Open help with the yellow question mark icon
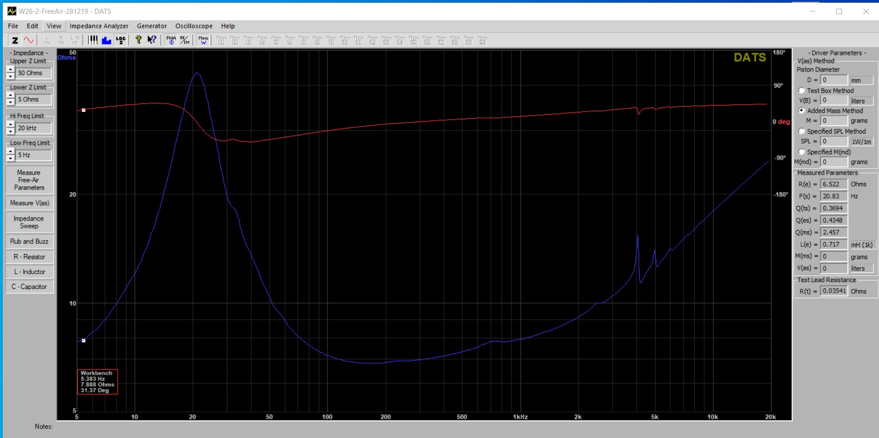The width and height of the screenshot is (879, 438). point(138,40)
